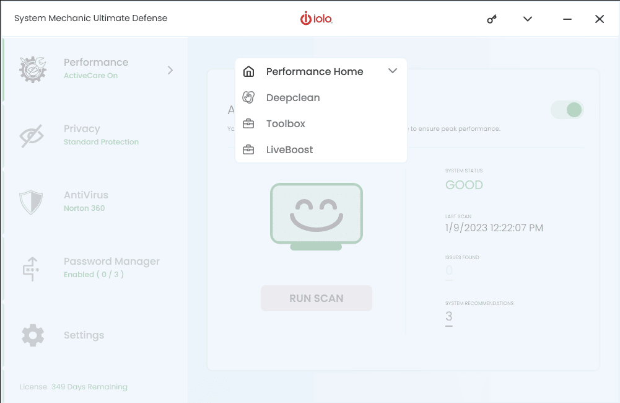The image size is (620, 403).
Task: Click the ISSUES FOUND heading
Action: pos(462,257)
